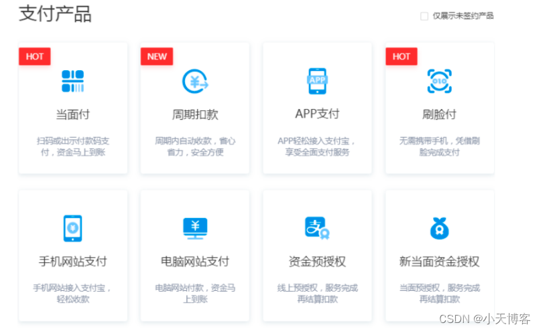
Task: Click description 扫码或出示付款码支付，资金马上到账
Action: (73, 146)
